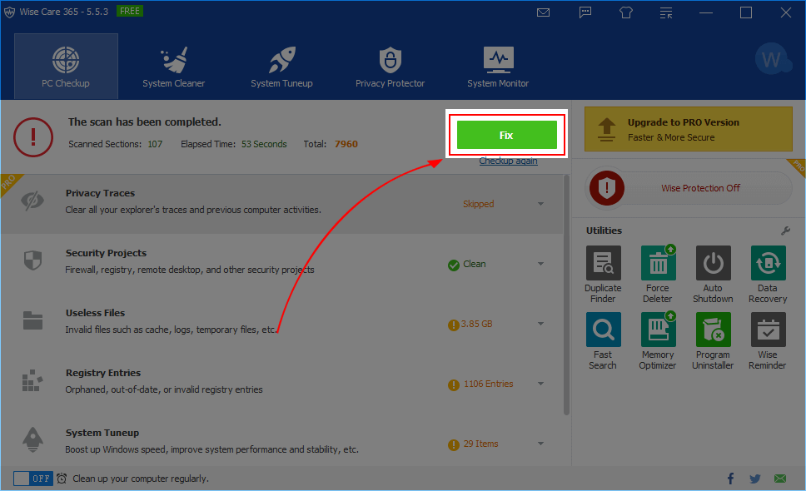Open the Wise Reminder utility
Image resolution: width=806 pixels, height=491 pixels.
pos(768,330)
